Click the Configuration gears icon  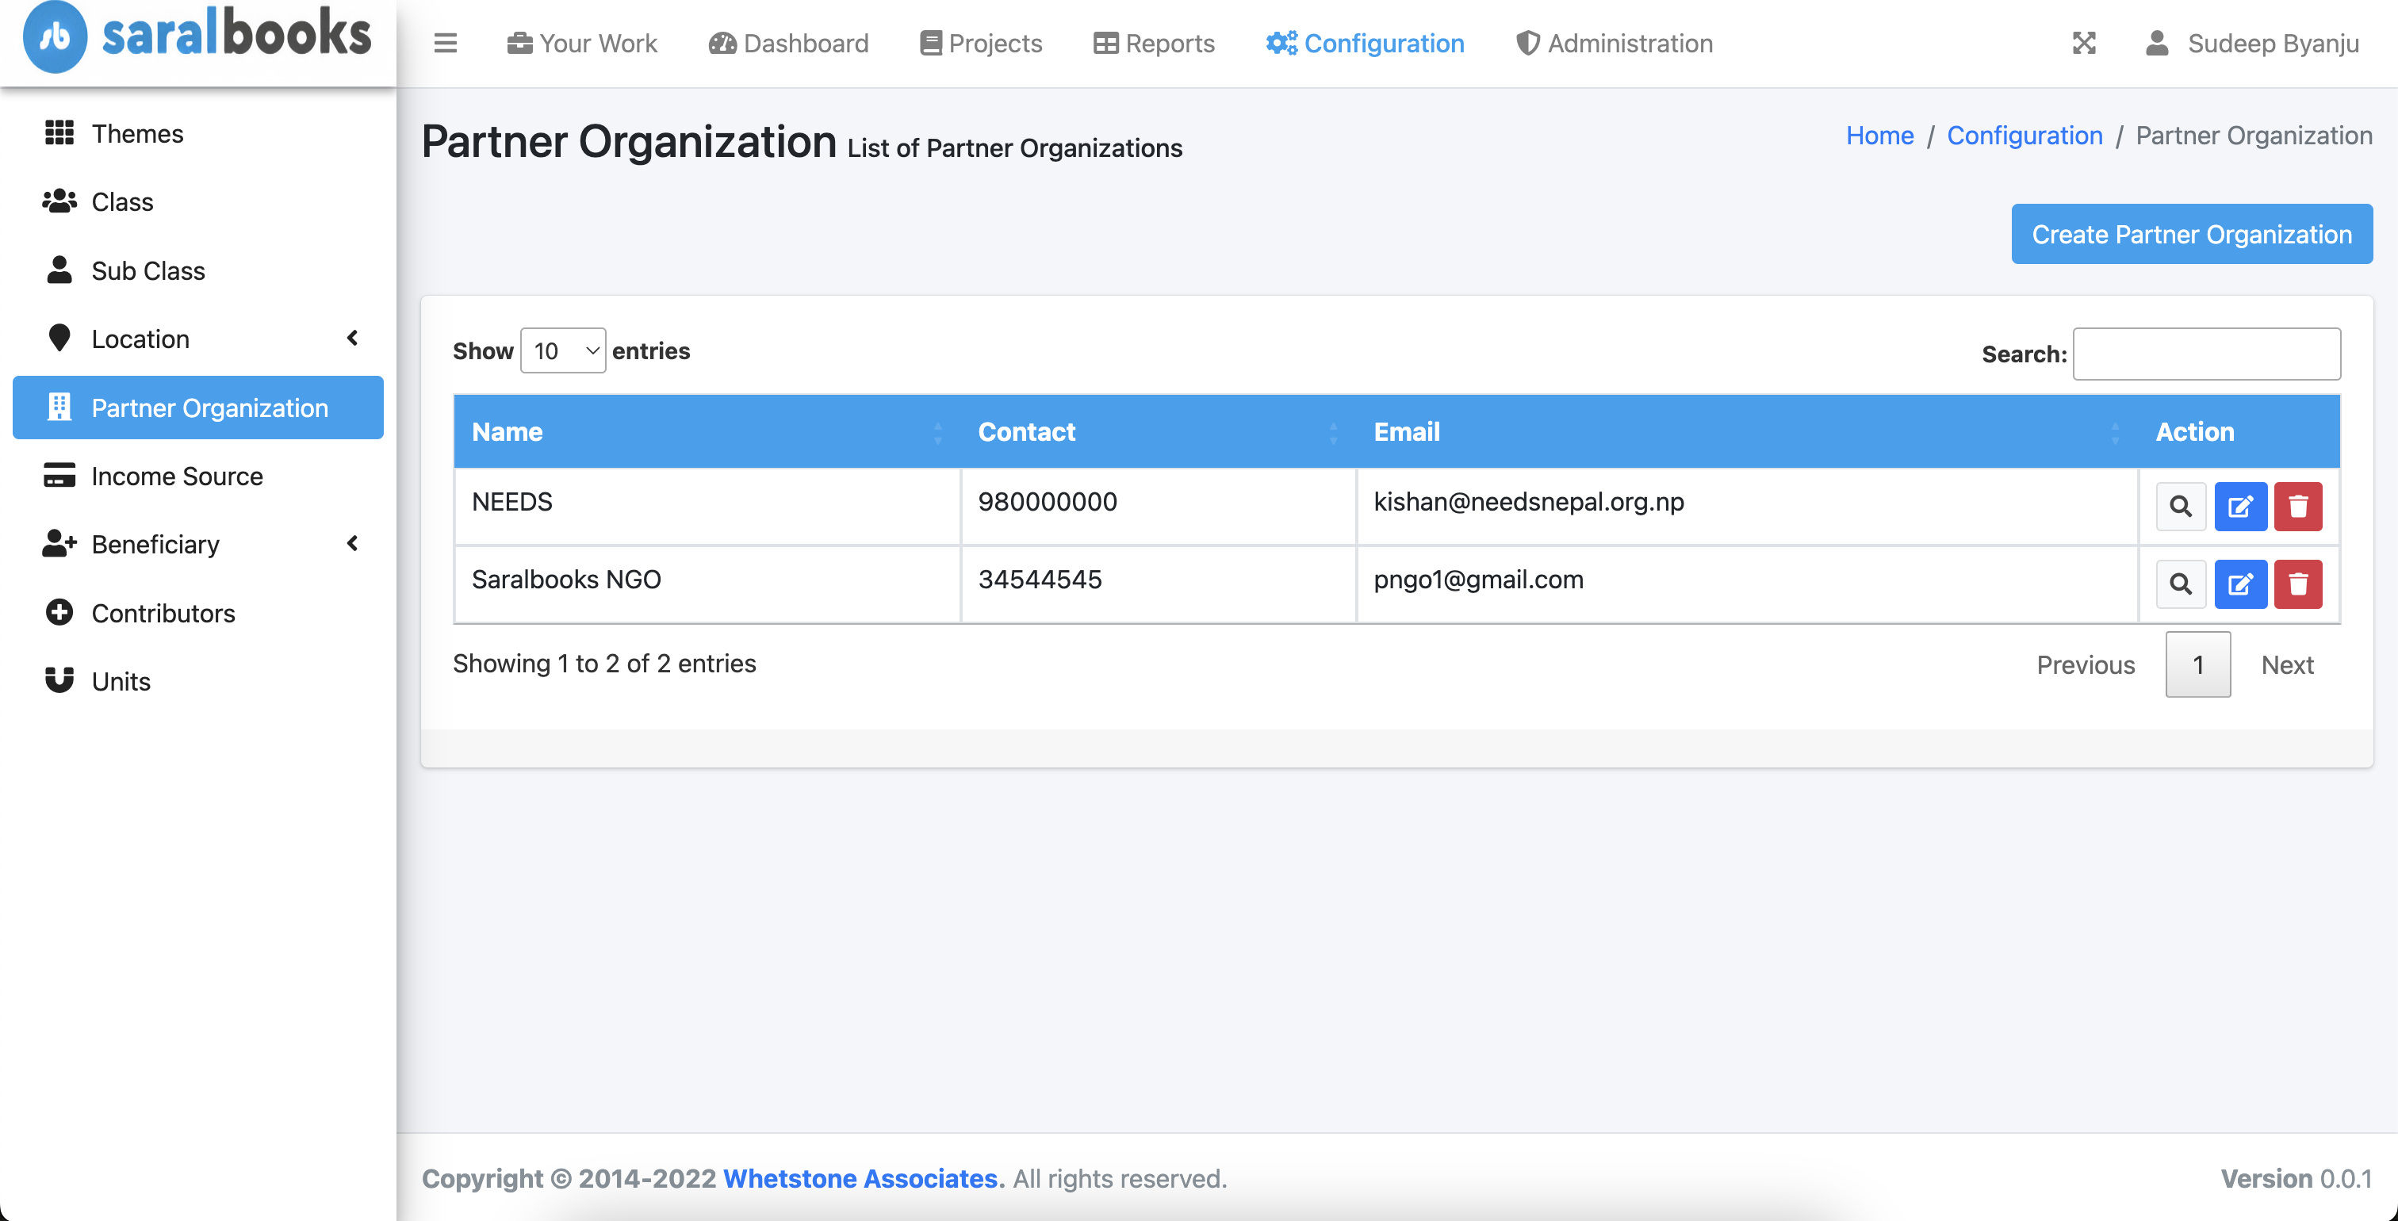(x=1281, y=43)
